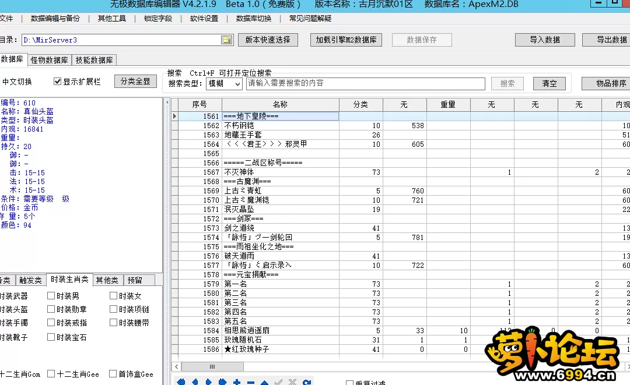Check the 时装男 checkbox

(51, 295)
